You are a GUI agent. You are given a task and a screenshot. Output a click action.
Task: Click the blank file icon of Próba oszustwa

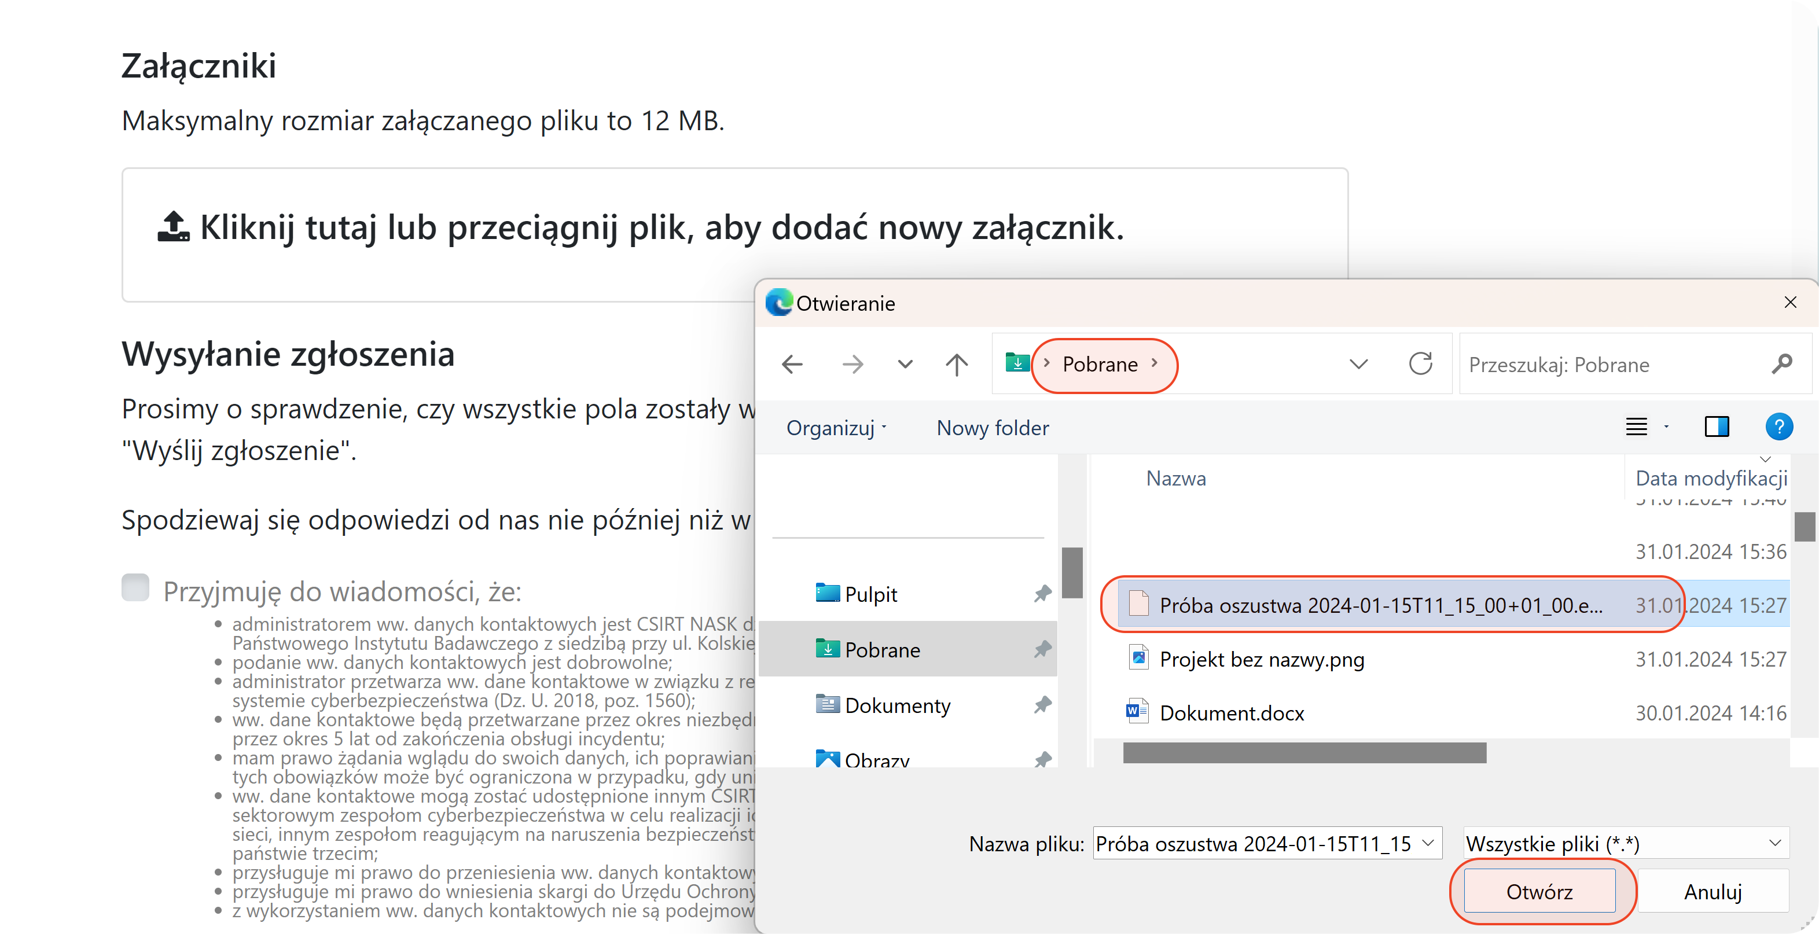1138,604
